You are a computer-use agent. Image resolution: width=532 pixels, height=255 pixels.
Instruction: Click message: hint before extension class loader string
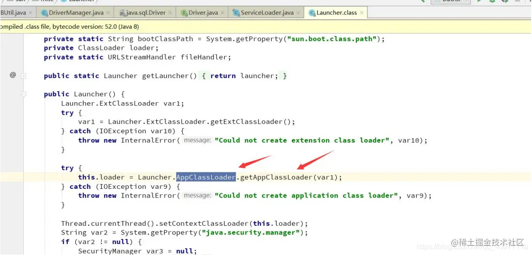pos(197,140)
